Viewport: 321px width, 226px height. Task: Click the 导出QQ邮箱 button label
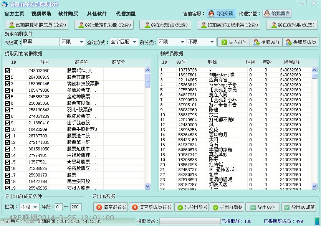(303, 207)
